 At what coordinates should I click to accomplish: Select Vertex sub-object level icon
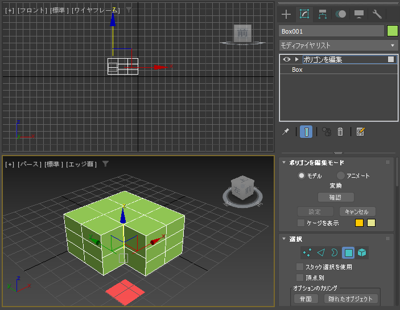tap(307, 253)
